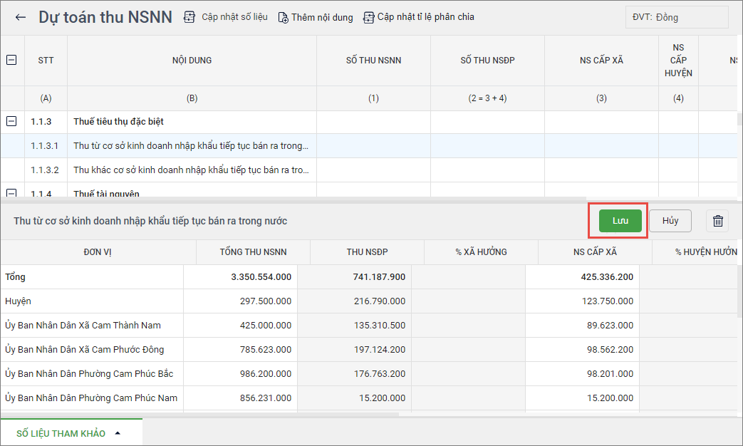The width and height of the screenshot is (743, 446).
Task: Click the ĐVT: Đồng unit field
Action: (676, 17)
